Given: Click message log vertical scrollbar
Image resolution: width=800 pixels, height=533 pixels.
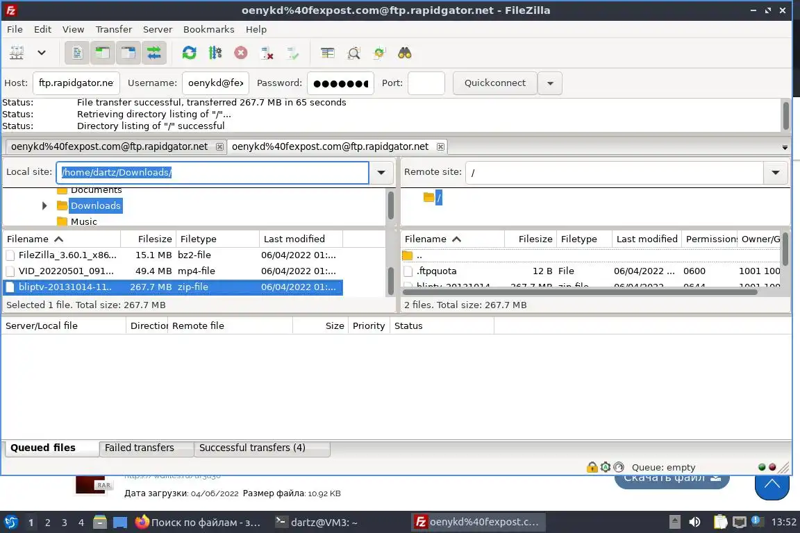Looking at the screenshot, I should (x=785, y=115).
